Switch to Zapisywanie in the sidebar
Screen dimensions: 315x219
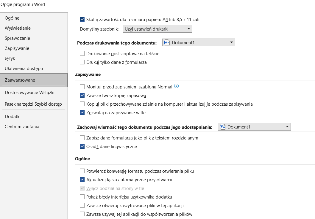pyautogui.click(x=34, y=48)
